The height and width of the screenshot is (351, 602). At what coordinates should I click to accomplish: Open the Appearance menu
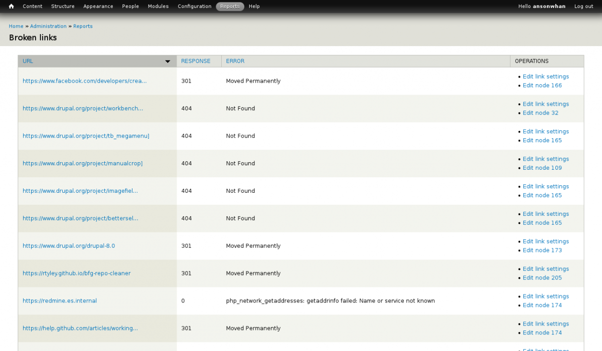click(x=98, y=7)
